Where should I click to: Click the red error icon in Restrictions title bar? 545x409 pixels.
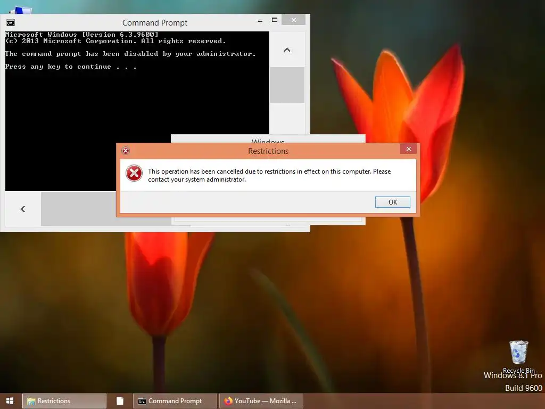(126, 151)
